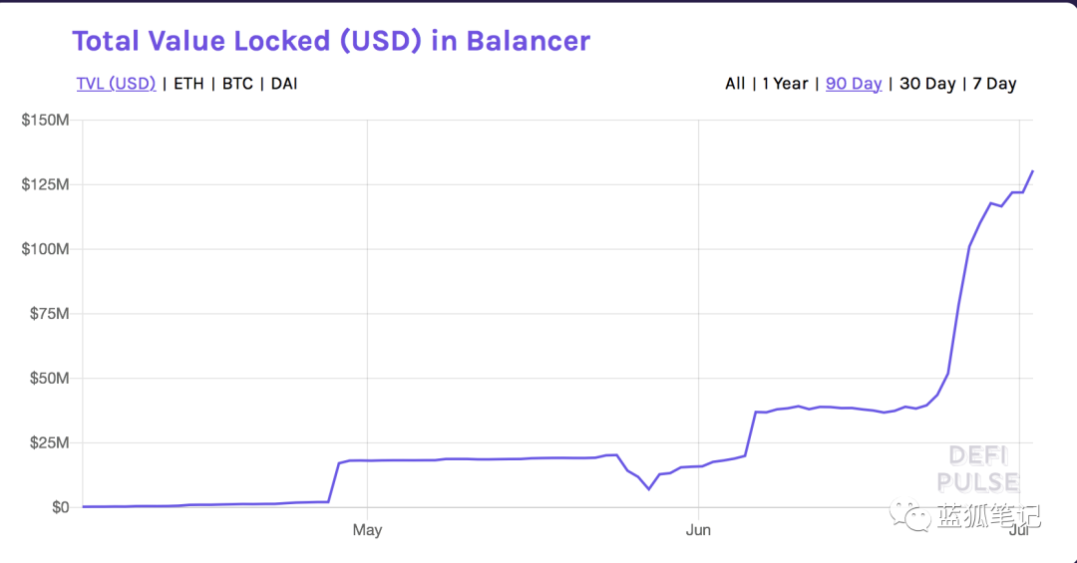This screenshot has height=563, width=1077.
Task: Click the $150M y-axis label
Action: click(x=45, y=121)
